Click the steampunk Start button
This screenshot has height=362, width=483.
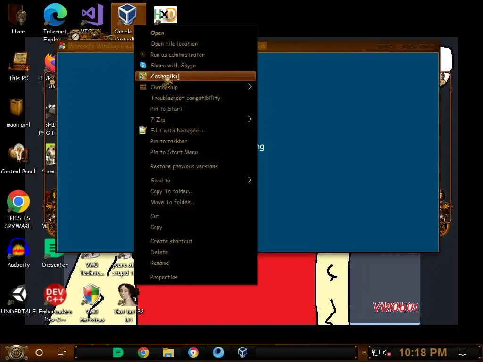pos(16,353)
